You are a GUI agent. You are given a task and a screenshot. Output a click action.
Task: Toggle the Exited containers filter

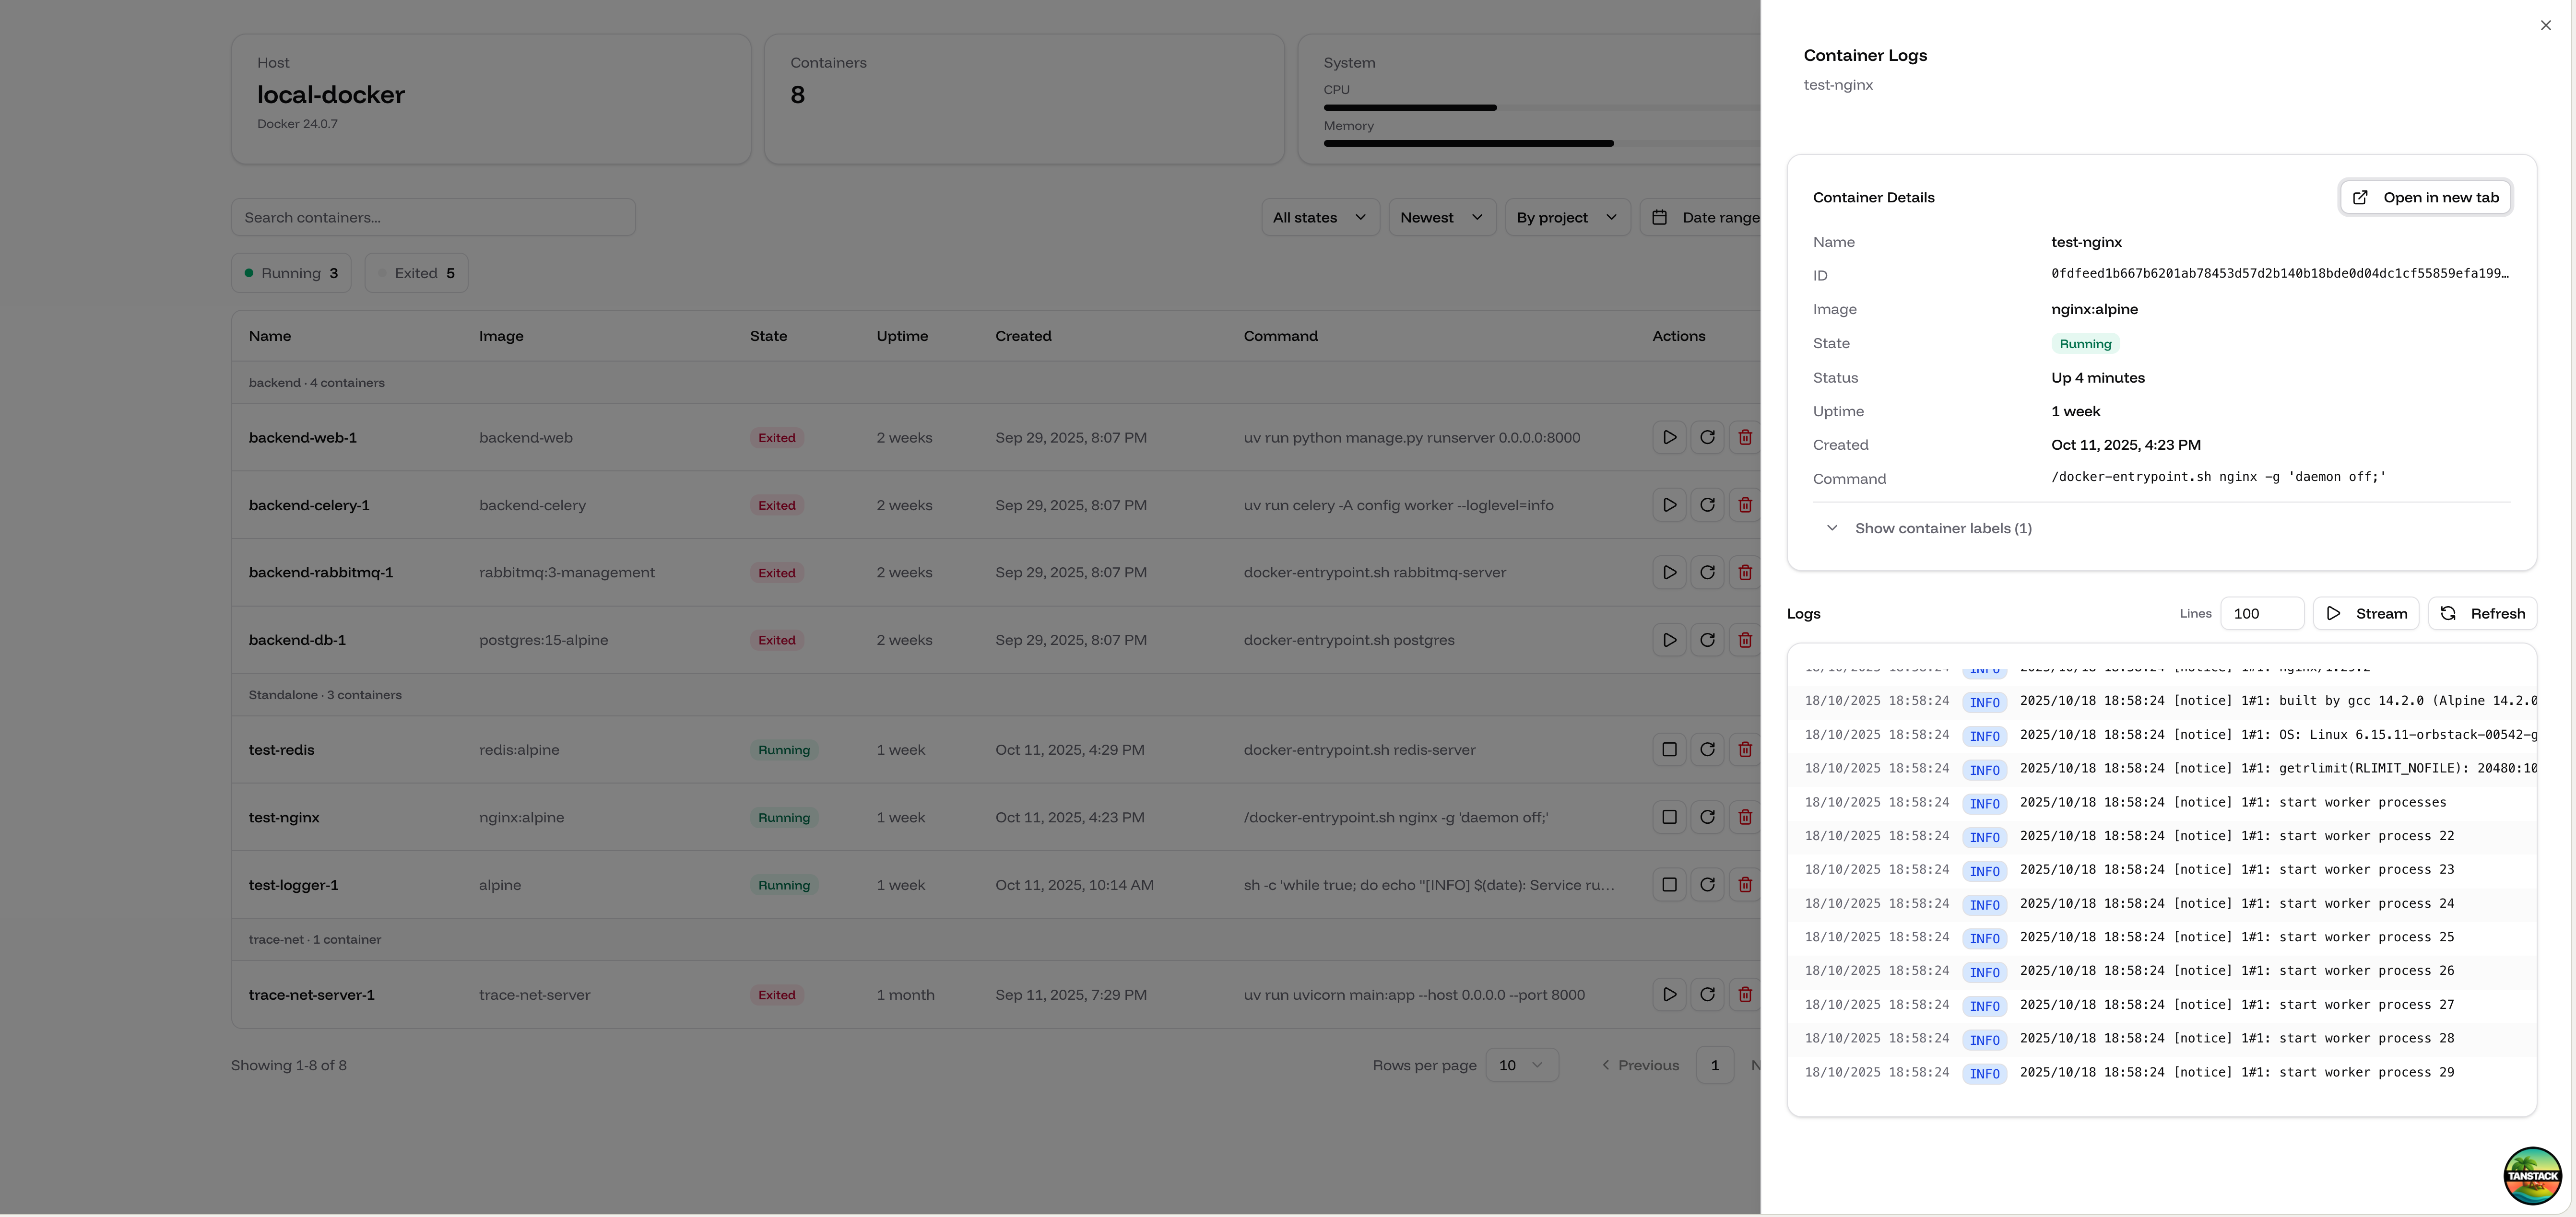click(416, 272)
